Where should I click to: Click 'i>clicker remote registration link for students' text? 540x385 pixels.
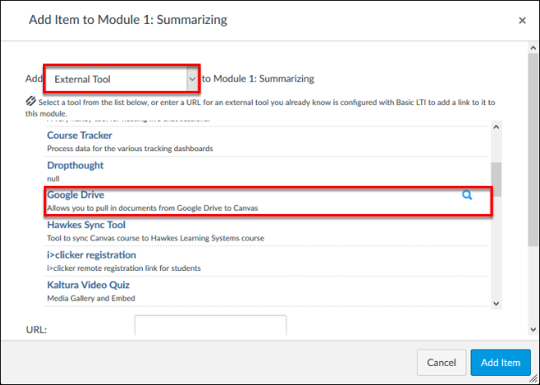coord(124,269)
